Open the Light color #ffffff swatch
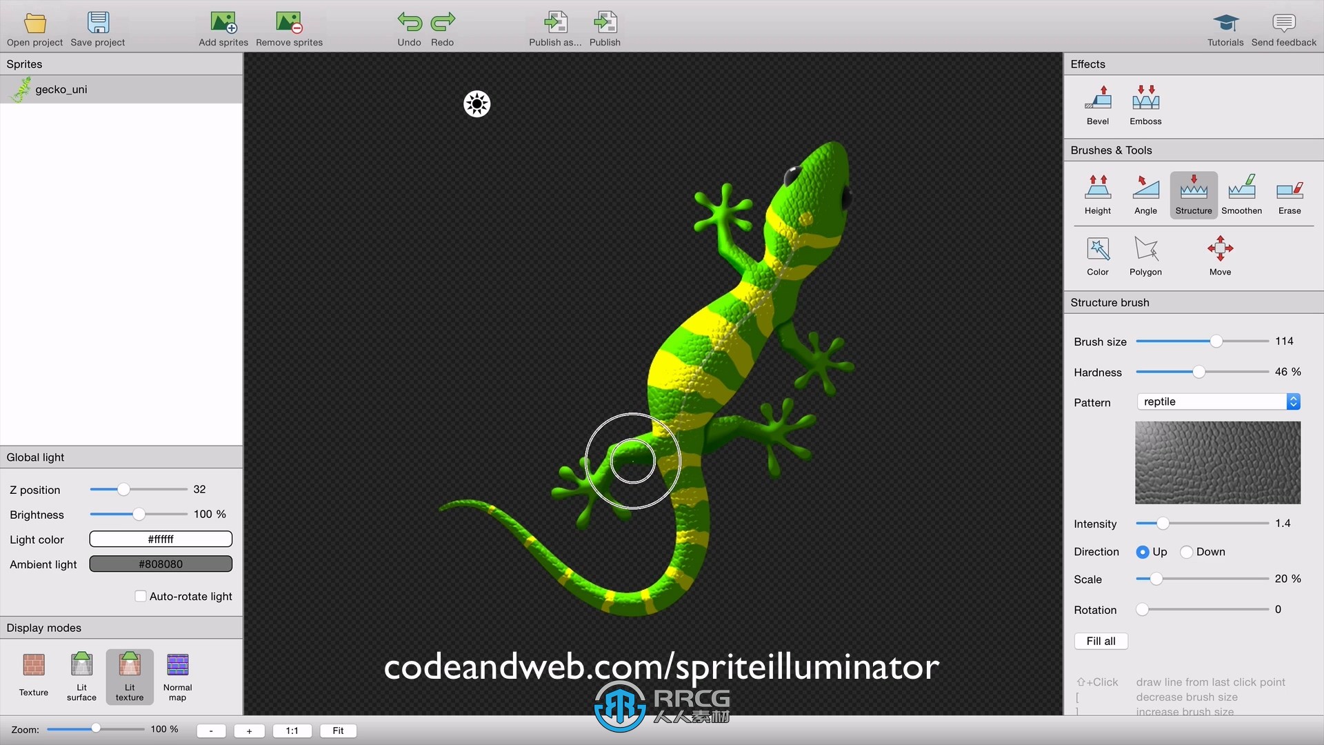This screenshot has width=1324, height=745. 161,539
